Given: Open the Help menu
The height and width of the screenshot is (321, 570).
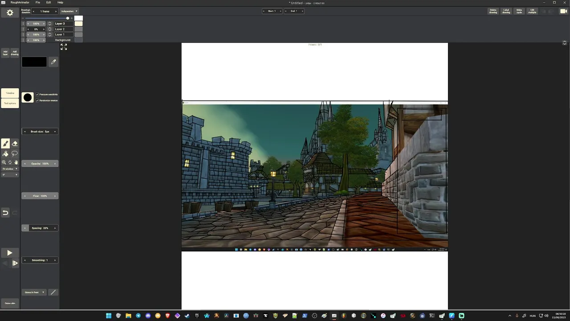Looking at the screenshot, I should pos(60,3).
